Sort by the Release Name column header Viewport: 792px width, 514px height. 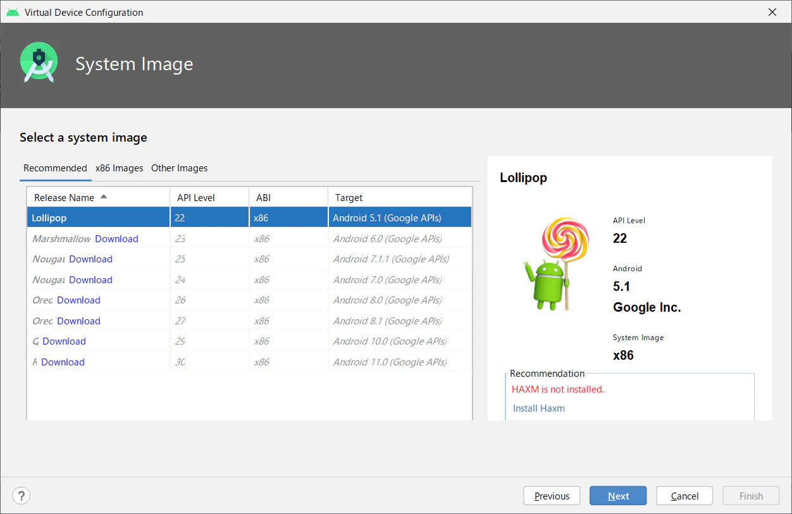(x=99, y=197)
